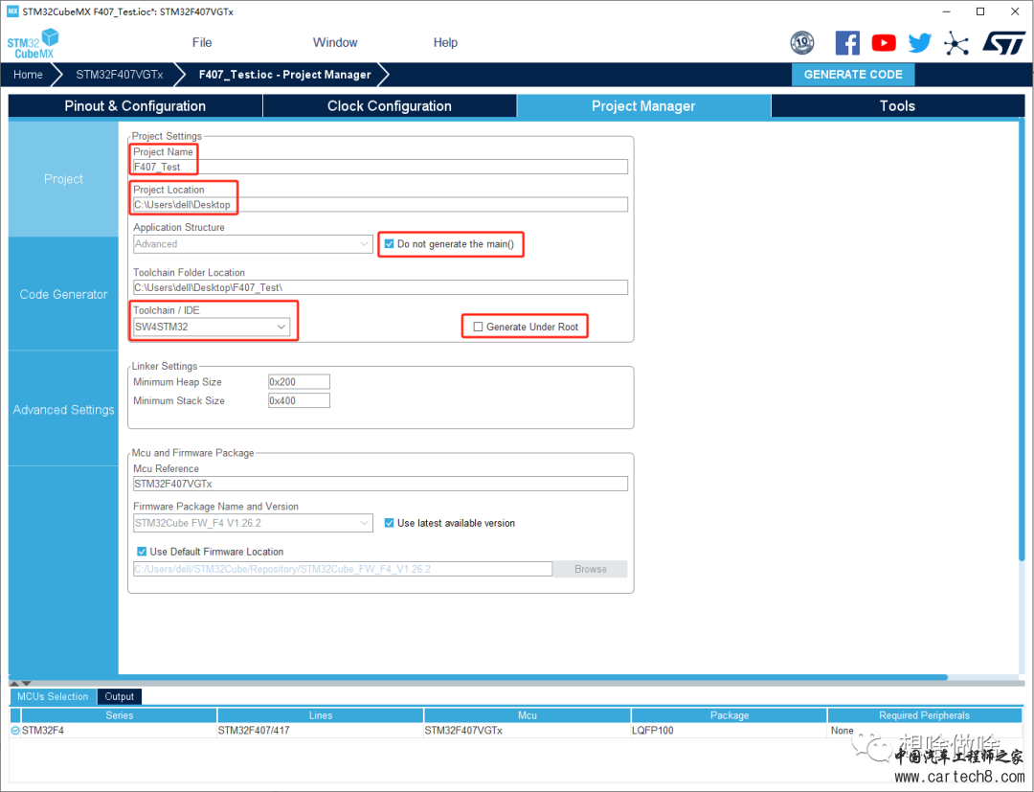Select the LQFP100 package cell
Viewport: 1034px width, 792px height.
730,731
